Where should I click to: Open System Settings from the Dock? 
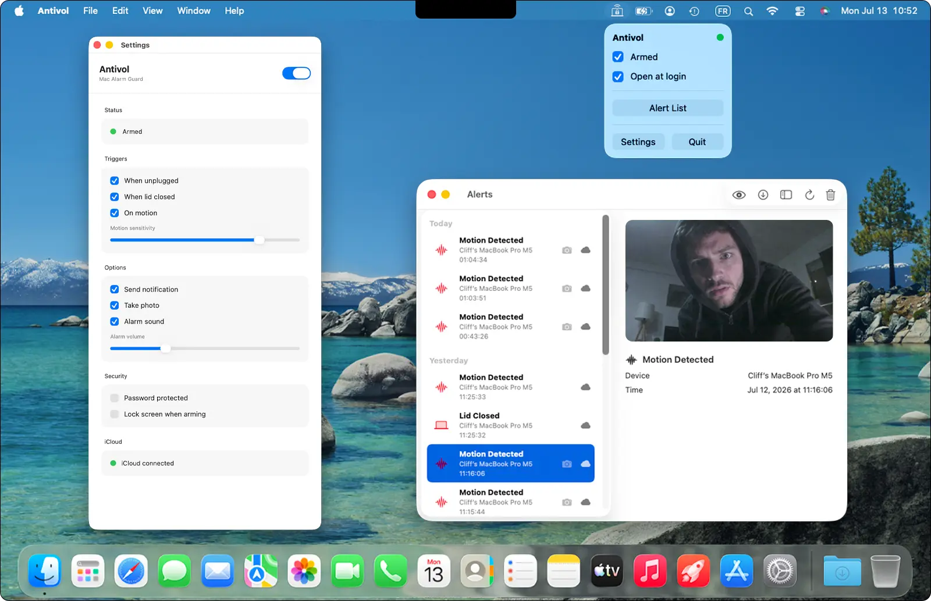[780, 571]
